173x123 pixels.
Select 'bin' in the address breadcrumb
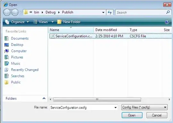pos(37,12)
